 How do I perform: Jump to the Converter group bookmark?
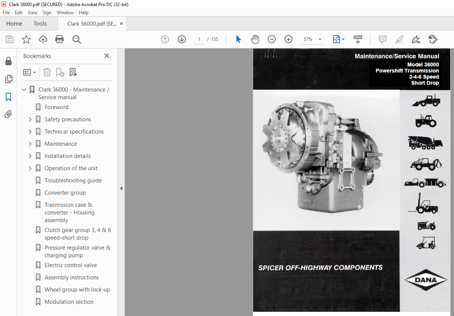(x=65, y=193)
